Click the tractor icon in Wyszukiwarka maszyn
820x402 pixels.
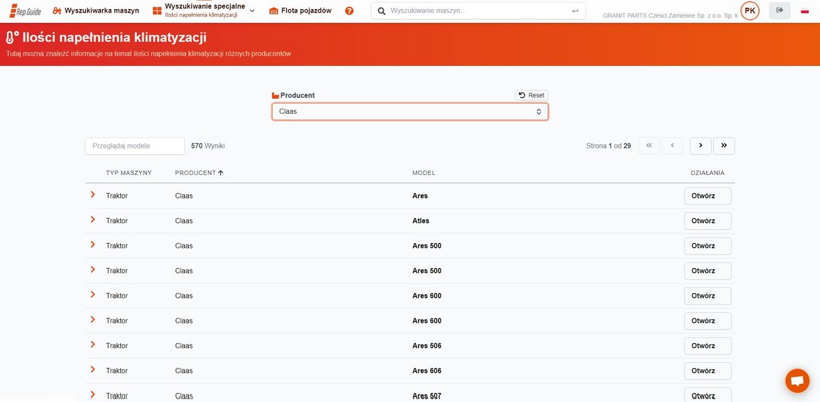coord(57,11)
